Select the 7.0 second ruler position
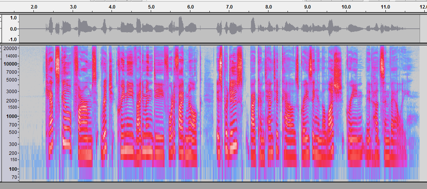 (x=229, y=7)
